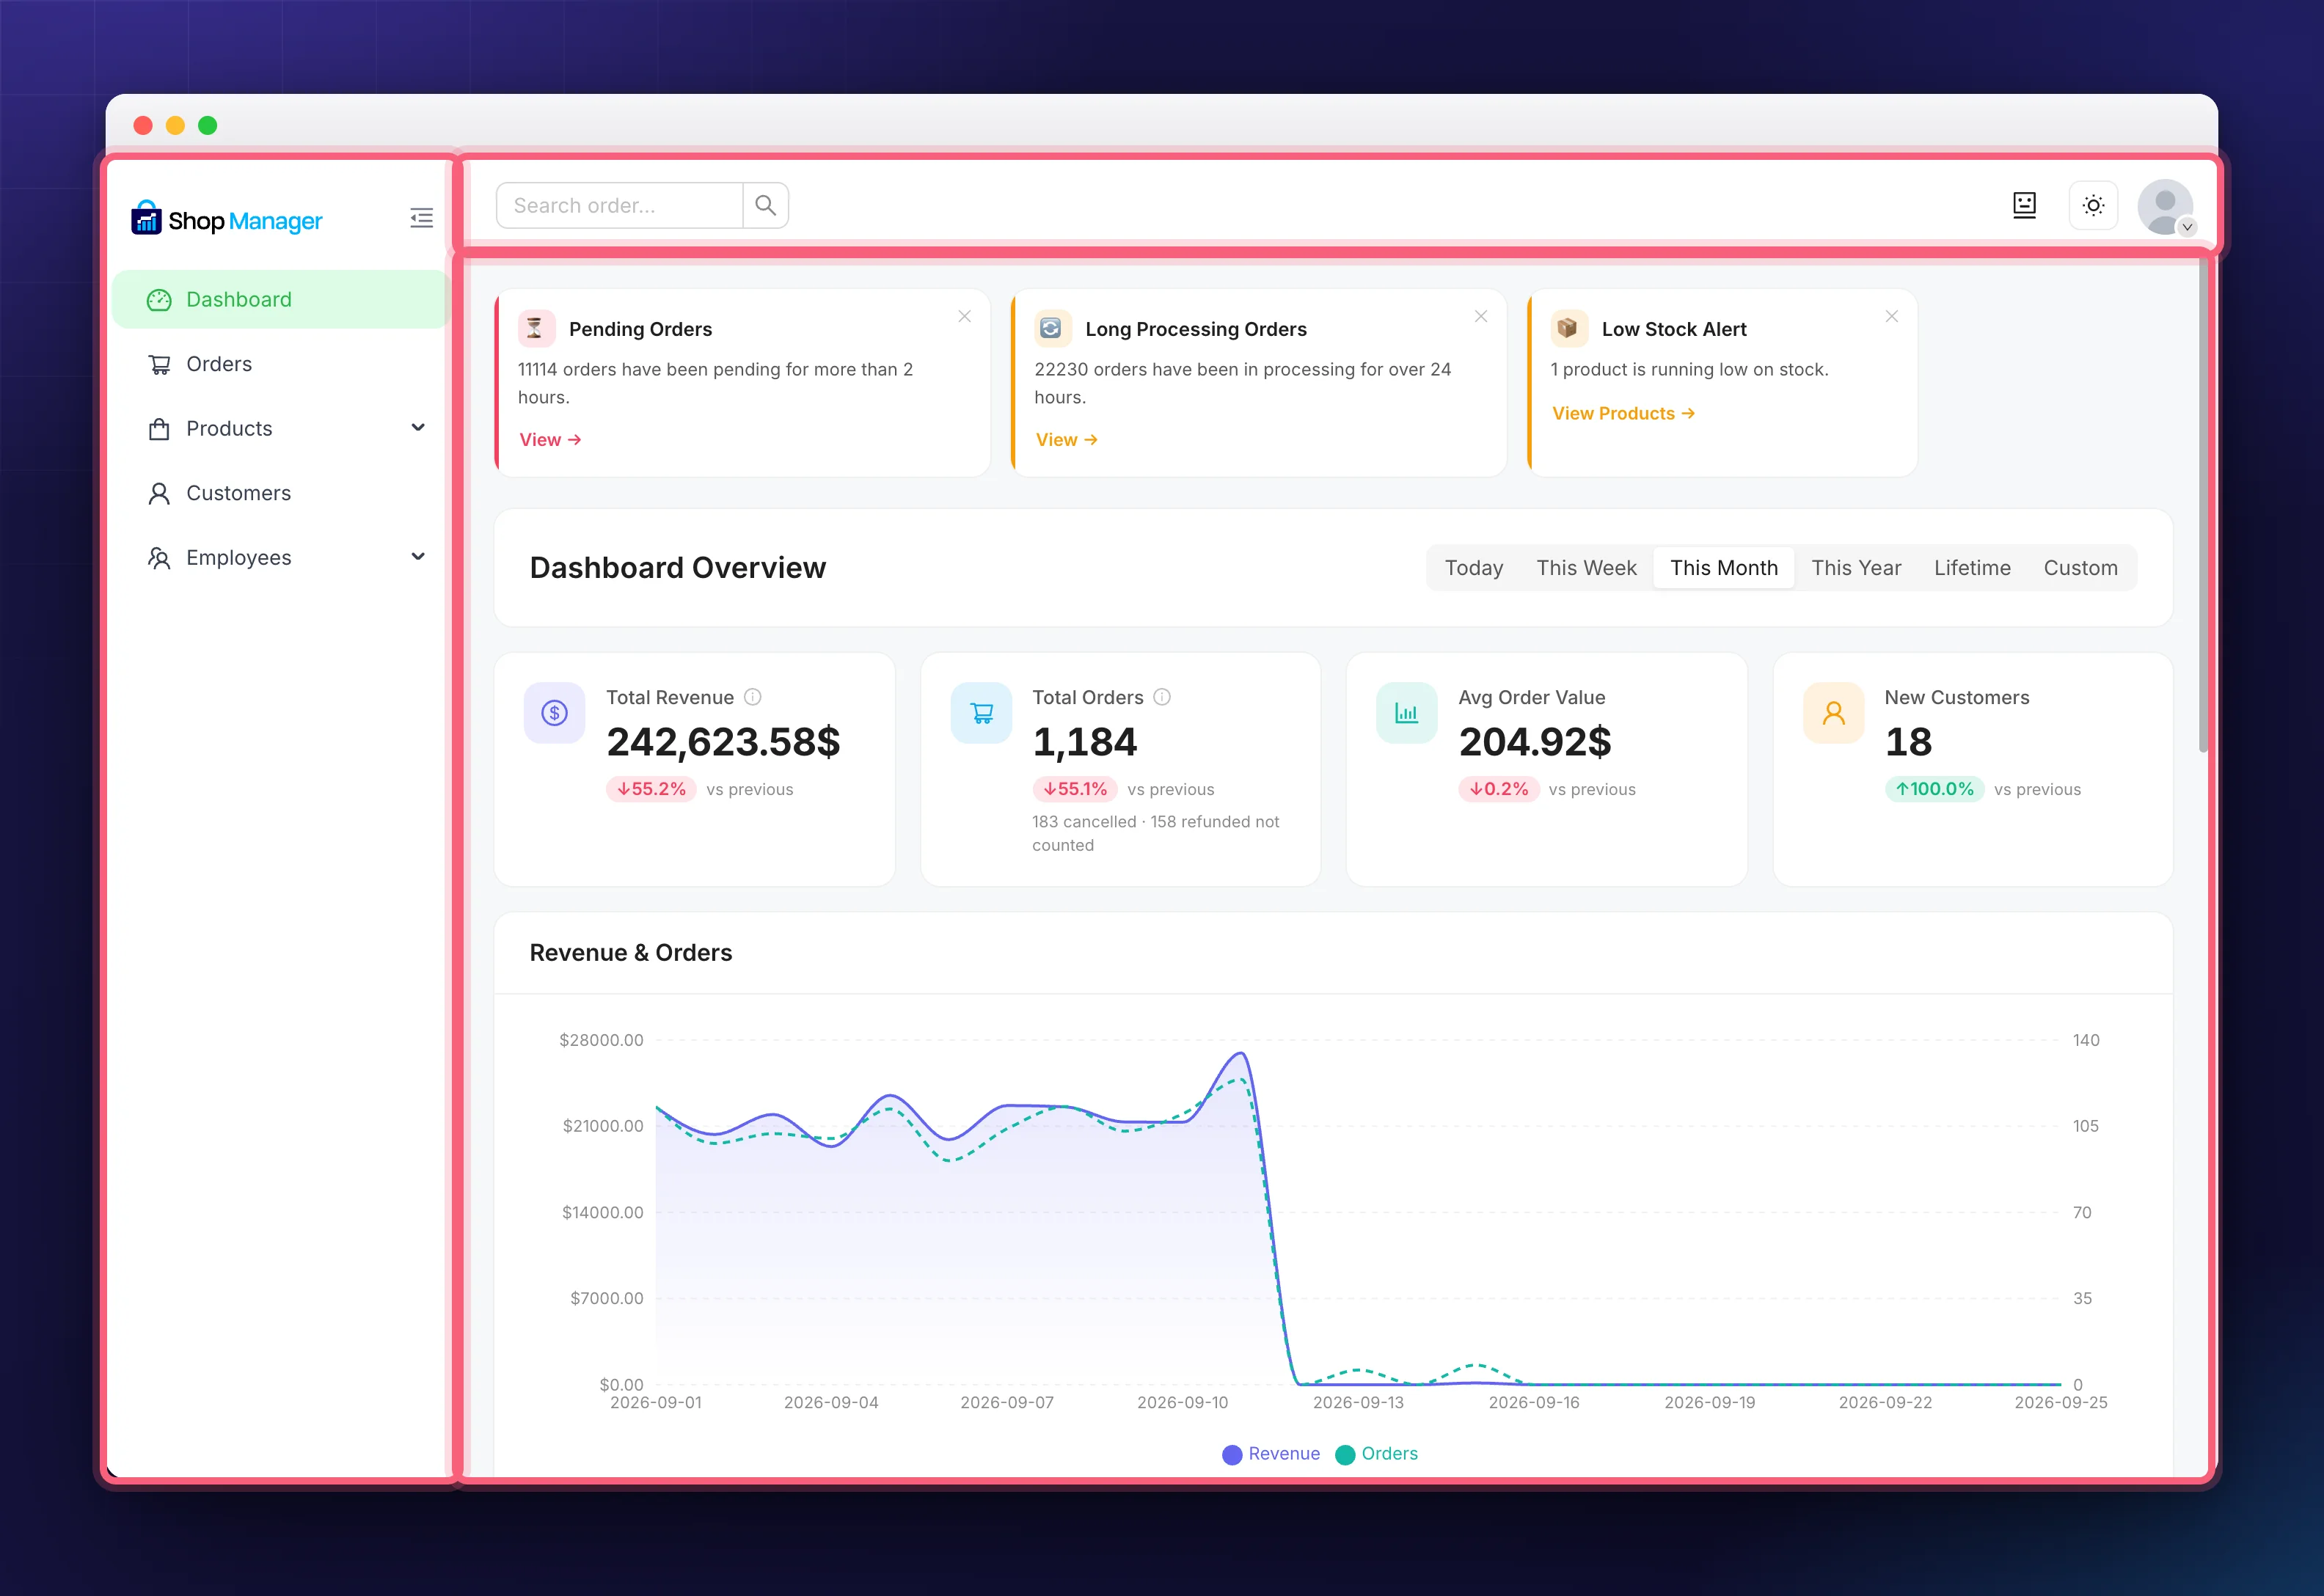Click the Total Orders cart icon
The image size is (2324, 1596).
coord(982,713)
